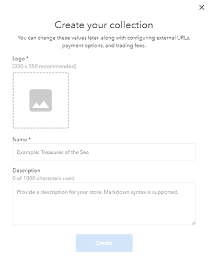
Task: Focus the collection Name input field
Action: coord(104,152)
